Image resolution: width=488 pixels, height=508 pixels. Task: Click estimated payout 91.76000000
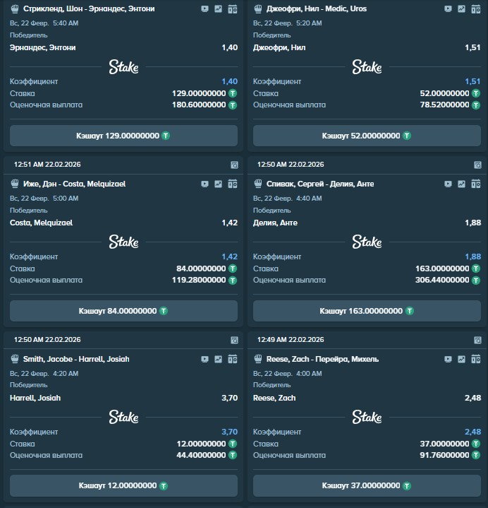click(x=445, y=455)
